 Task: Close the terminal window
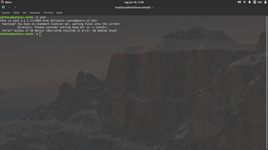coord(3,7)
